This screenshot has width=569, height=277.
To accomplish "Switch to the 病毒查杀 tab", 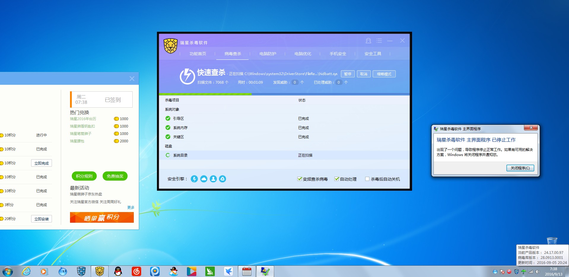I will coord(233,54).
